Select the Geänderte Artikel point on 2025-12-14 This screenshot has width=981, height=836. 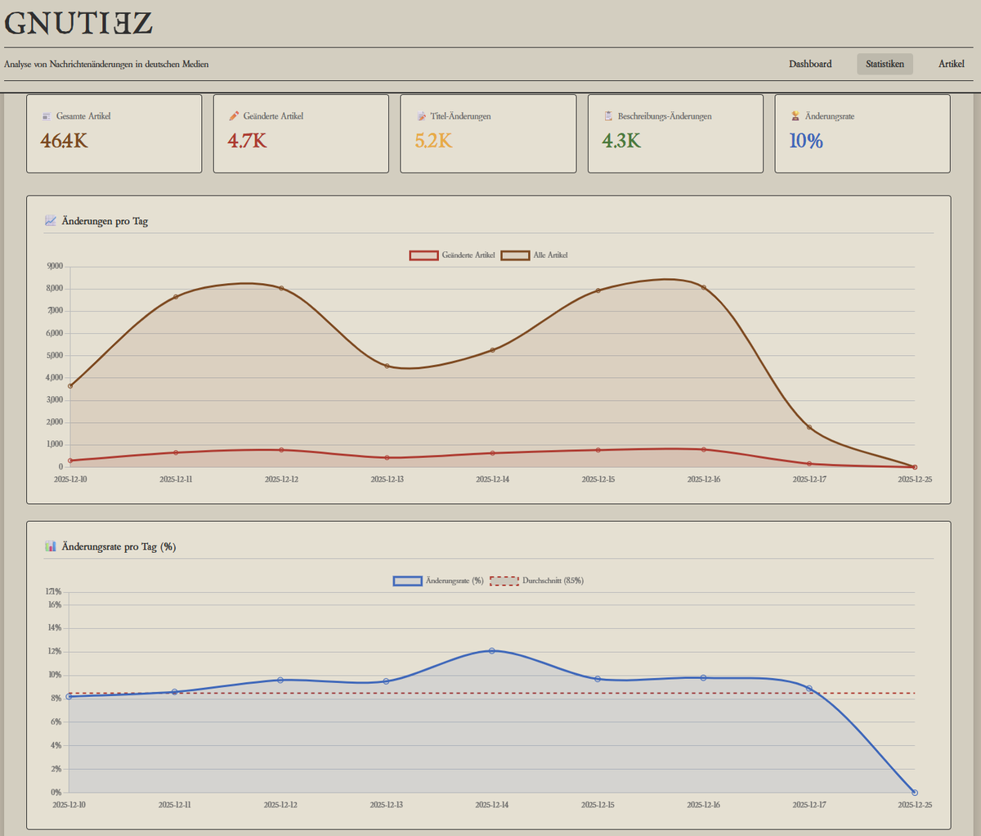(492, 453)
